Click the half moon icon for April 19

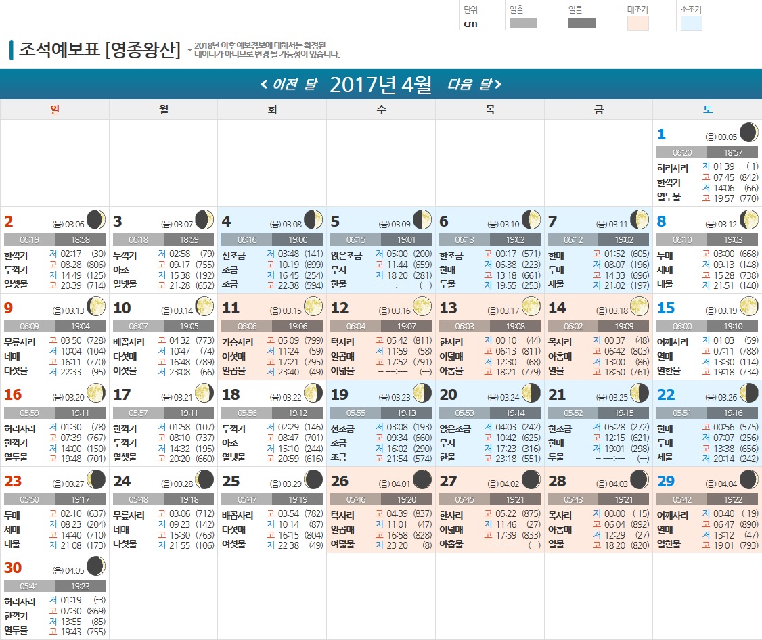[422, 392]
